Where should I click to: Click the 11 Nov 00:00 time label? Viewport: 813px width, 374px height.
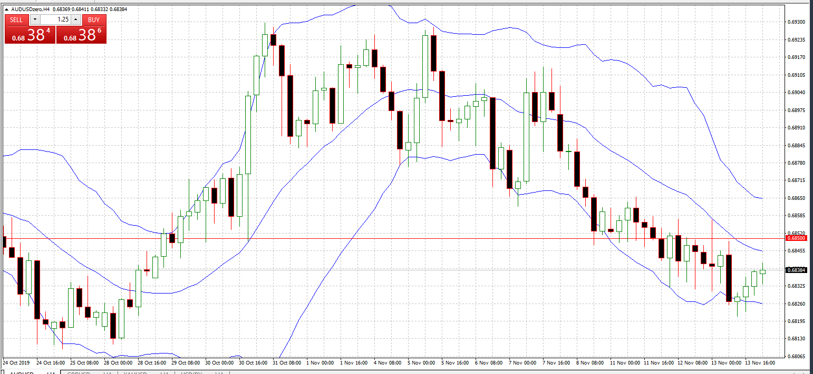click(625, 362)
